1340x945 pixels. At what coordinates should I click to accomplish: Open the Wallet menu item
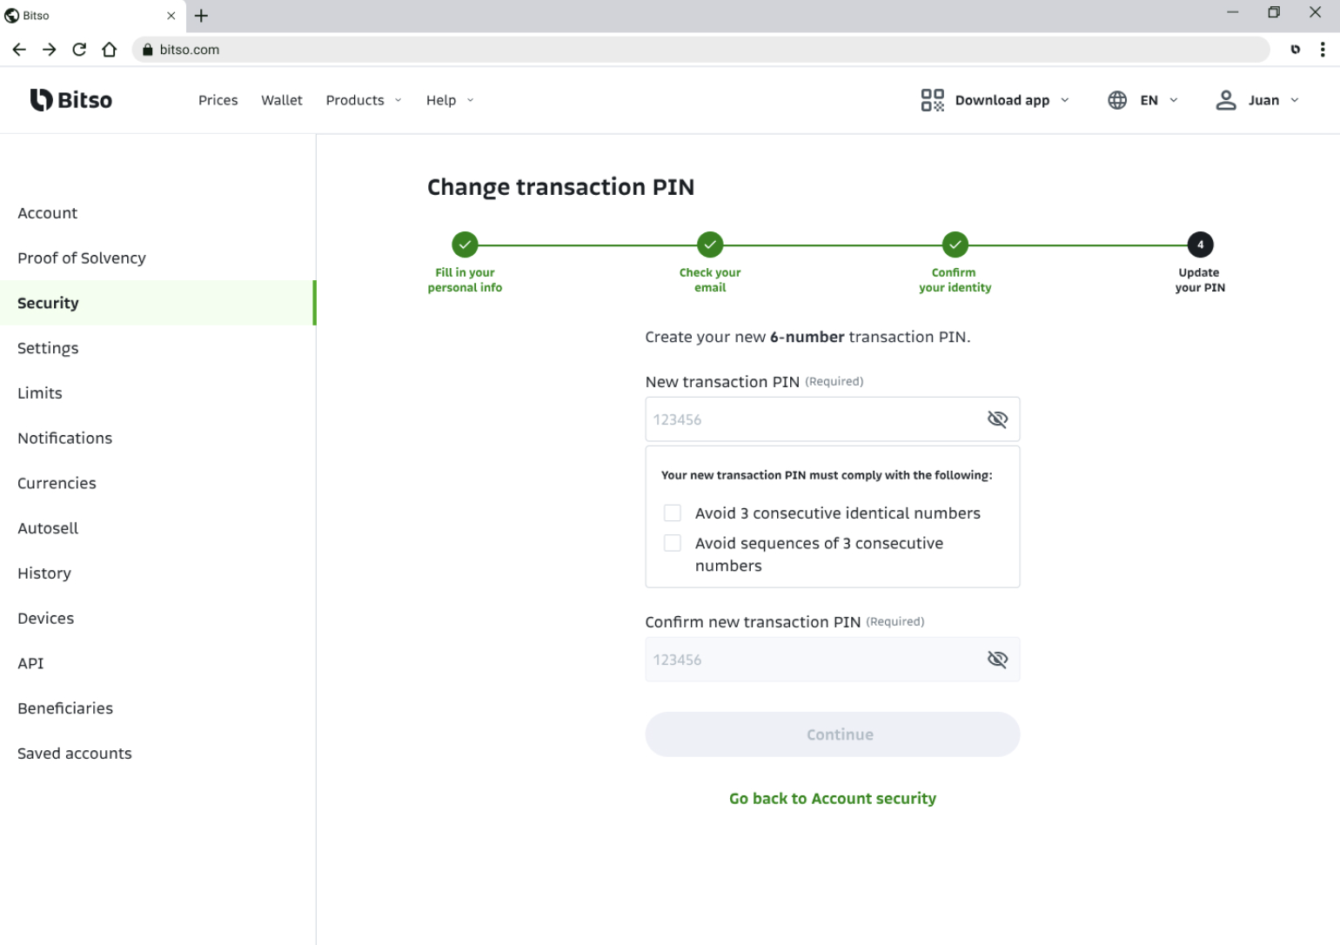click(282, 100)
